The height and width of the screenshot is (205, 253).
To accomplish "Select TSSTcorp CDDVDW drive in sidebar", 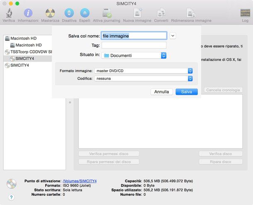I will click(x=28, y=52).
